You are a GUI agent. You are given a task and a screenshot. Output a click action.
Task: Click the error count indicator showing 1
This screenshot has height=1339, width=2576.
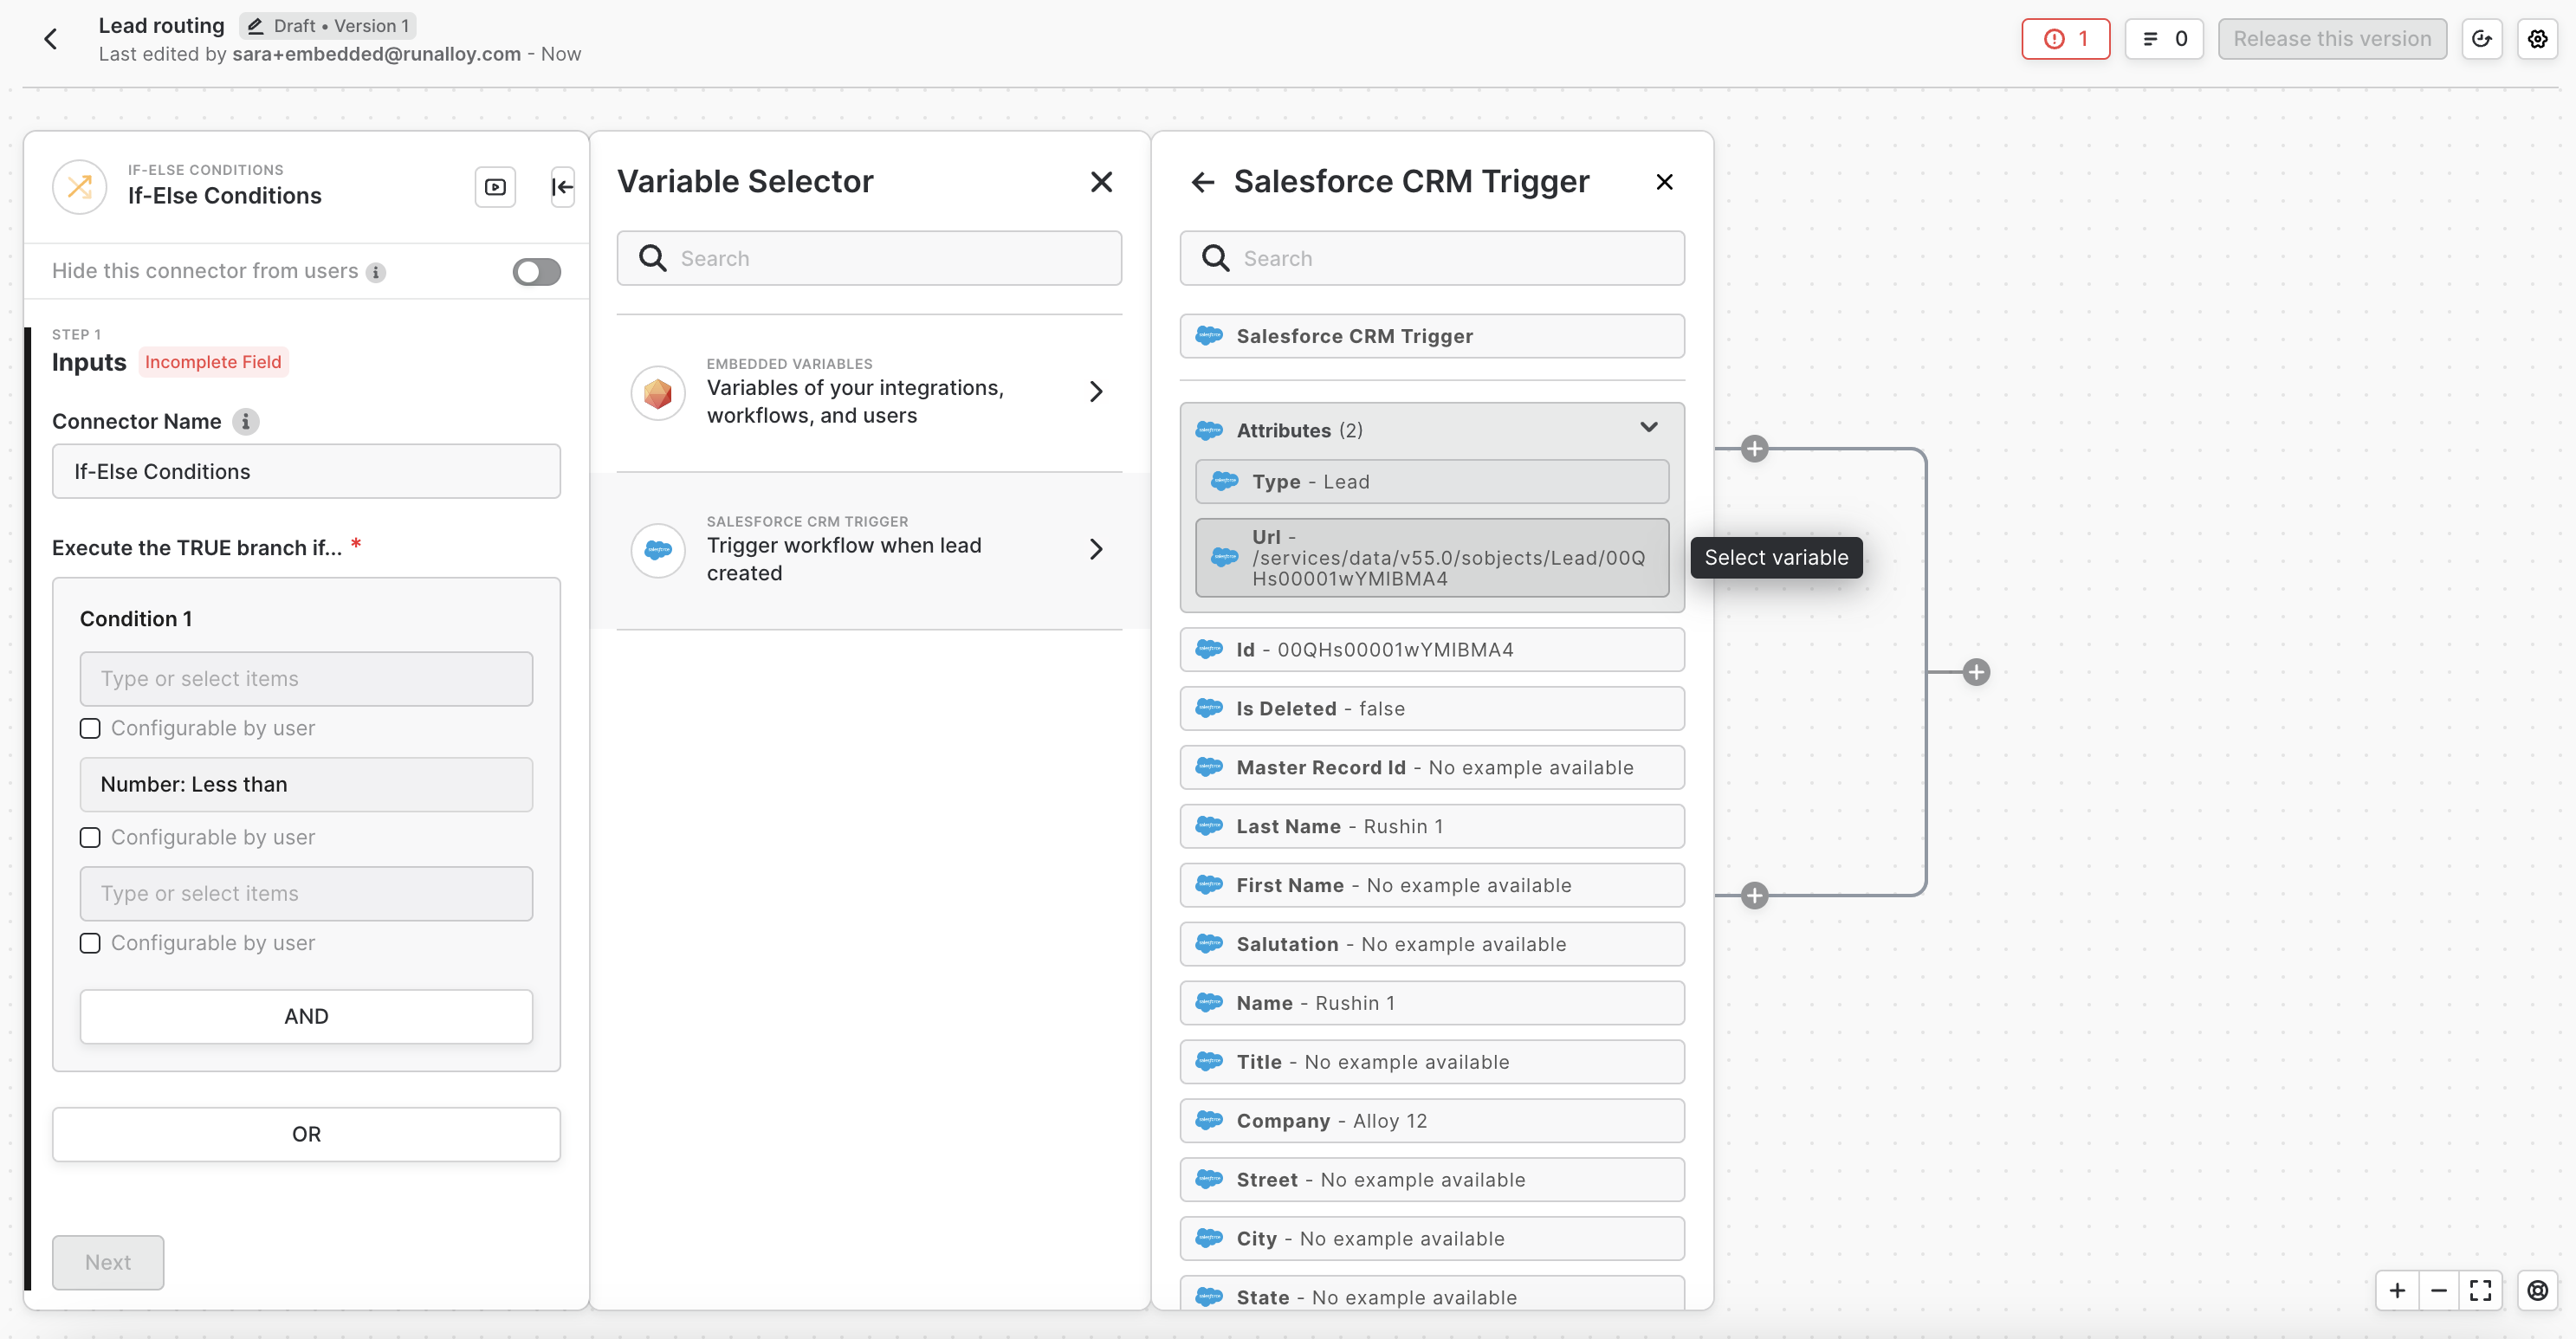coord(2065,39)
